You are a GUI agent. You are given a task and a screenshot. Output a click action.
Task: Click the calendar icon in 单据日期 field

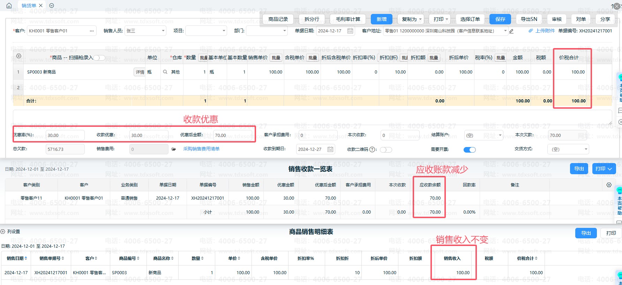pyautogui.click(x=350, y=31)
